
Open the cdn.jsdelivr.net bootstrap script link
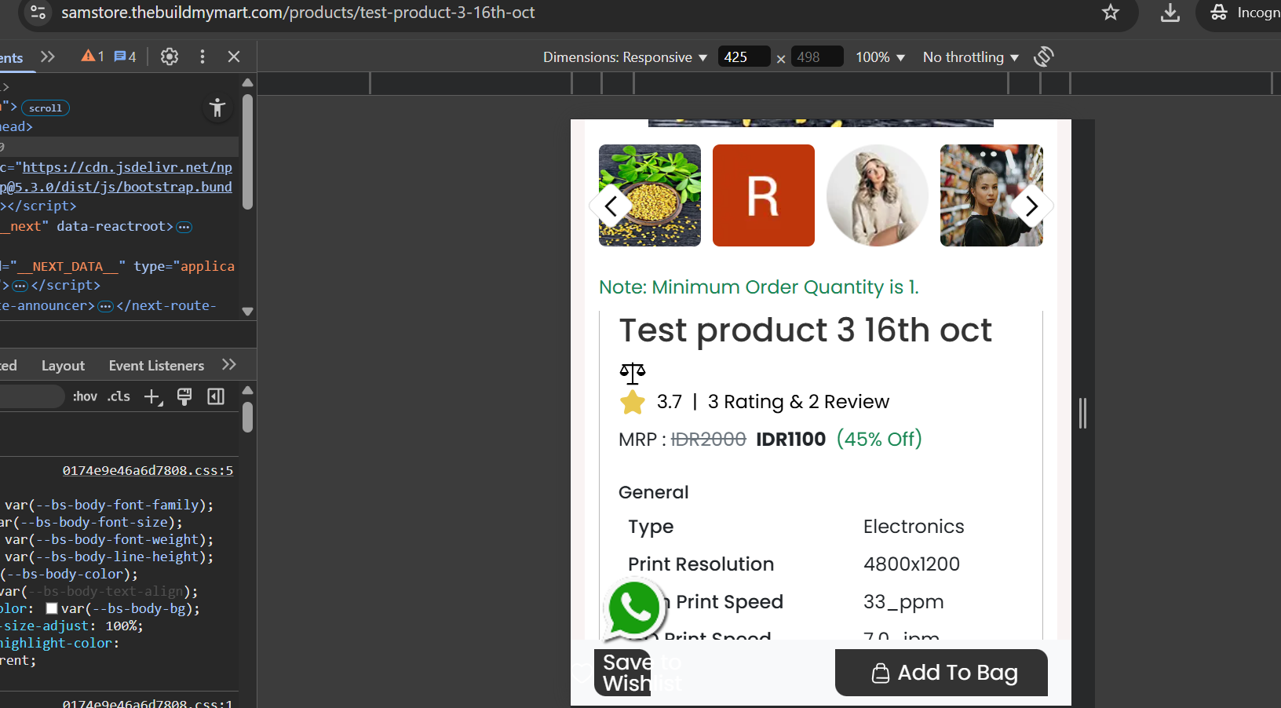[127, 177]
